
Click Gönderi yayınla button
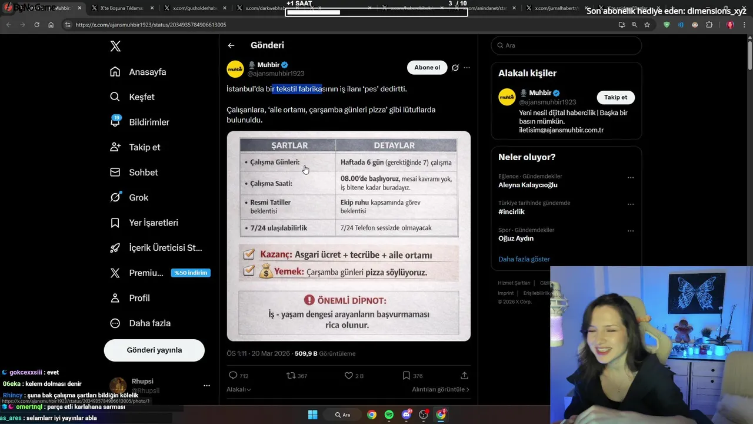tap(154, 350)
